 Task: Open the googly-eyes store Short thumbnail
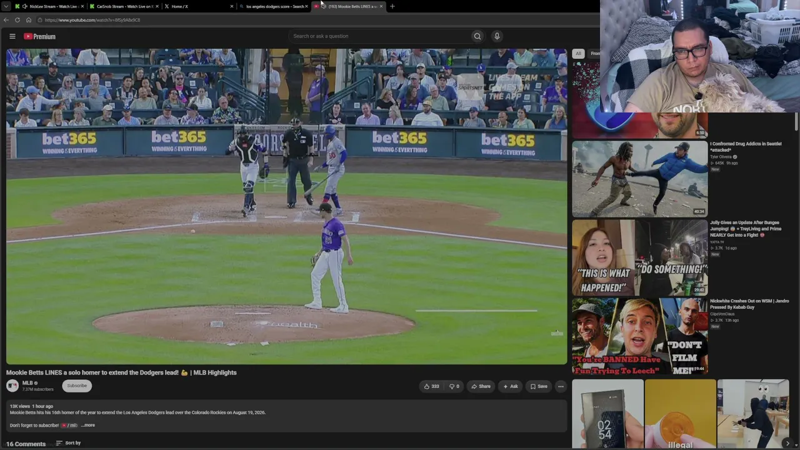753,414
